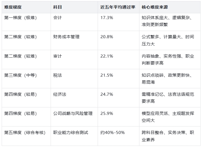This screenshot has height=147, width=202.
Task: Select the 22.1% pass rate cell
Action: click(x=107, y=56)
